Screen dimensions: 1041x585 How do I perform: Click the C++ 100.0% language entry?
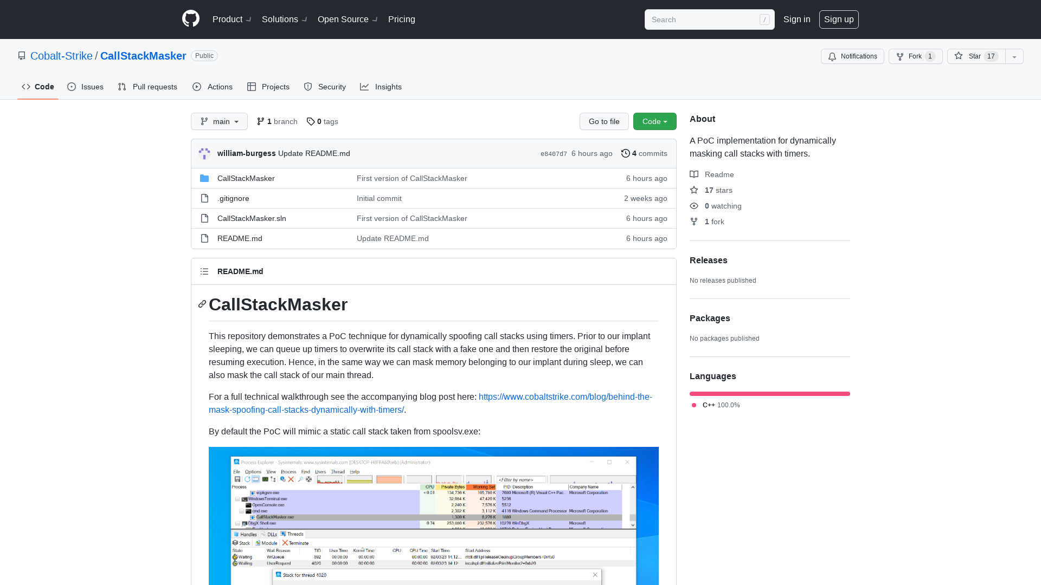pyautogui.click(x=716, y=405)
